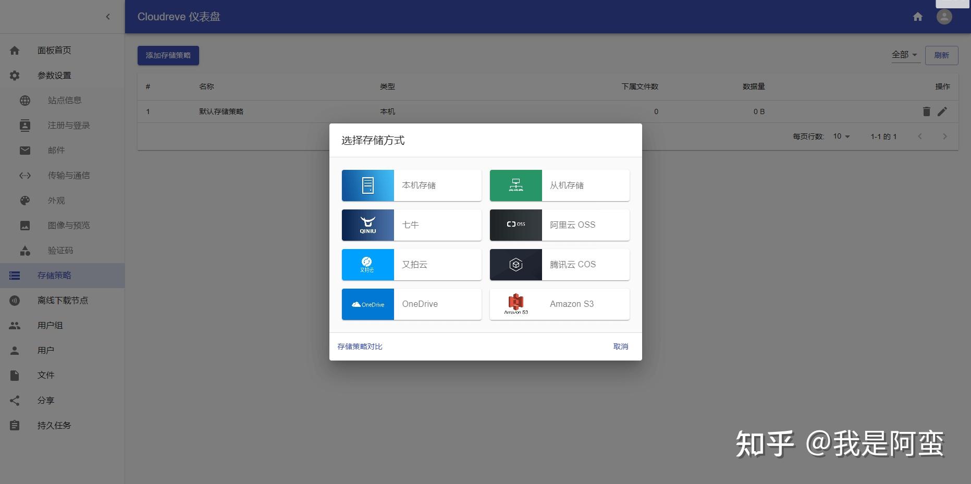This screenshot has width=971, height=484.
Task: Open the 全部 filter dropdown
Action: tap(905, 54)
